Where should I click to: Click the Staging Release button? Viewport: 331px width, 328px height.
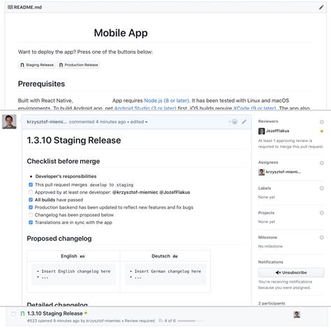coord(37,65)
